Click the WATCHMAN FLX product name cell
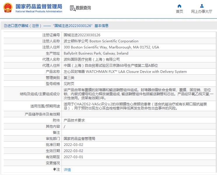Image resolution: width=217 pixels, height=175 pixels. 125,72
